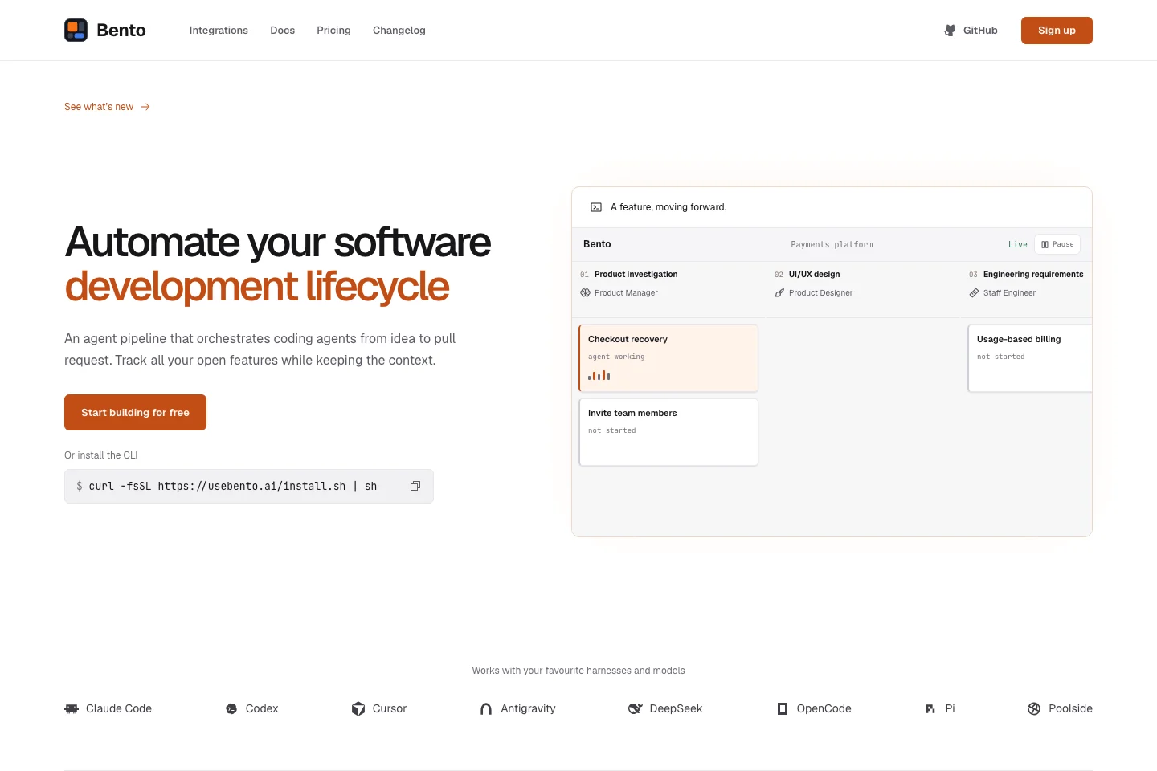Click the Product Manager role icon
This screenshot has width=1157, height=771.
(x=586, y=293)
